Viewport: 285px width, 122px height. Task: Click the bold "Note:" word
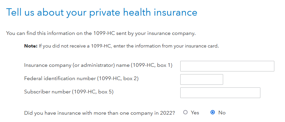31,46
